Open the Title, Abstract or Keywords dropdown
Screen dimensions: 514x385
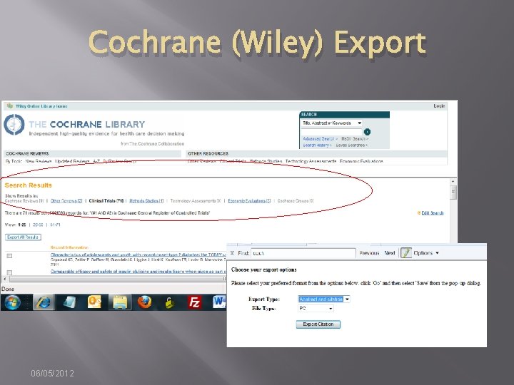[x=331, y=123]
